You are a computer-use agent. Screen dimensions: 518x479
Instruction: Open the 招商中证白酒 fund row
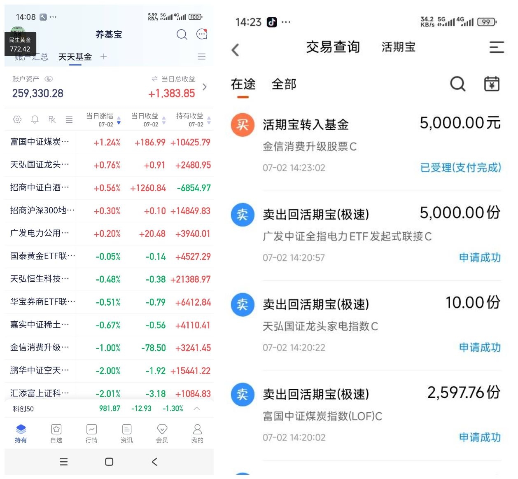click(109, 188)
